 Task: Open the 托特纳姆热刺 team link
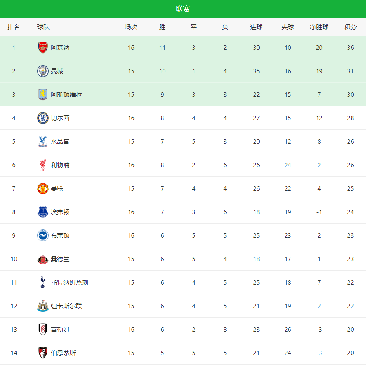69,283
